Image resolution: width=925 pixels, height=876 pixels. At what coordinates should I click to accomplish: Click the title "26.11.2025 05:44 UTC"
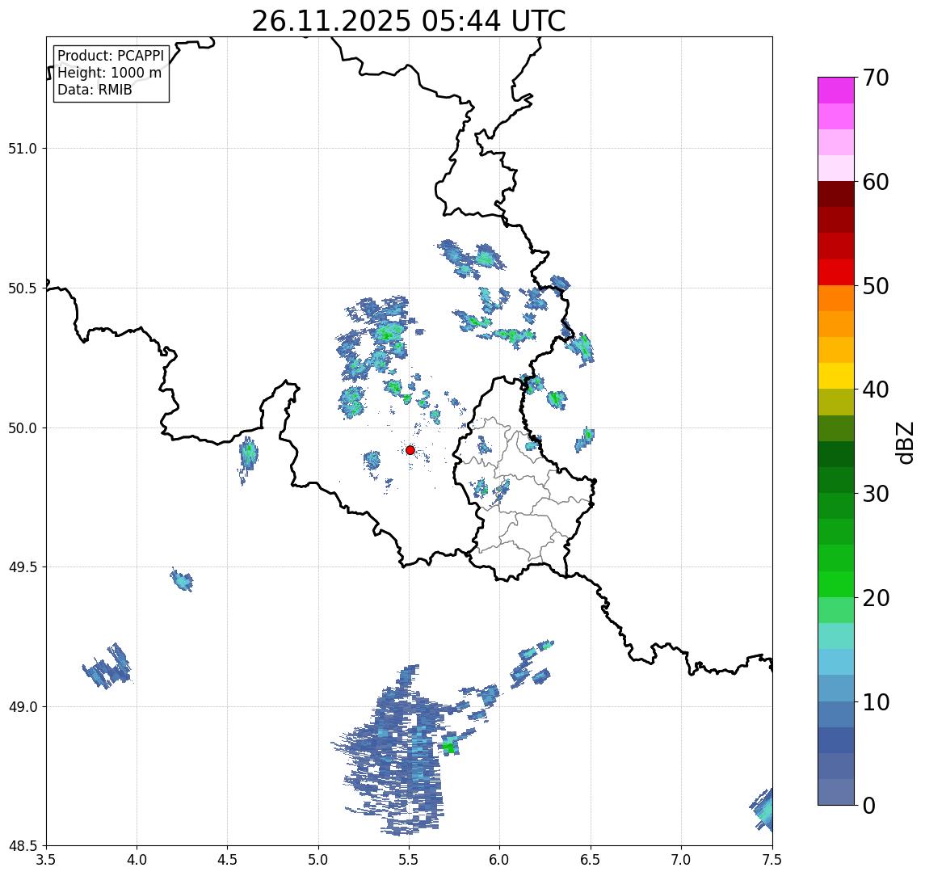pyautogui.click(x=408, y=21)
